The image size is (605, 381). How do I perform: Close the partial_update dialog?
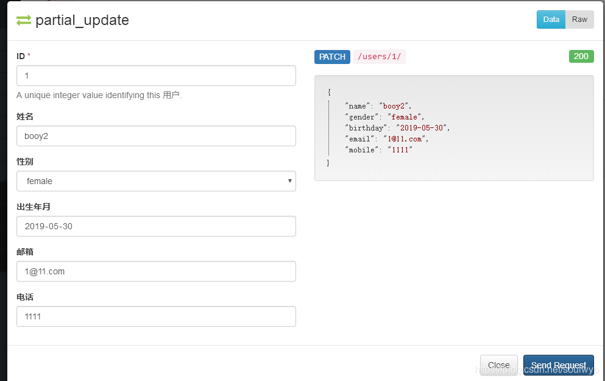point(499,365)
